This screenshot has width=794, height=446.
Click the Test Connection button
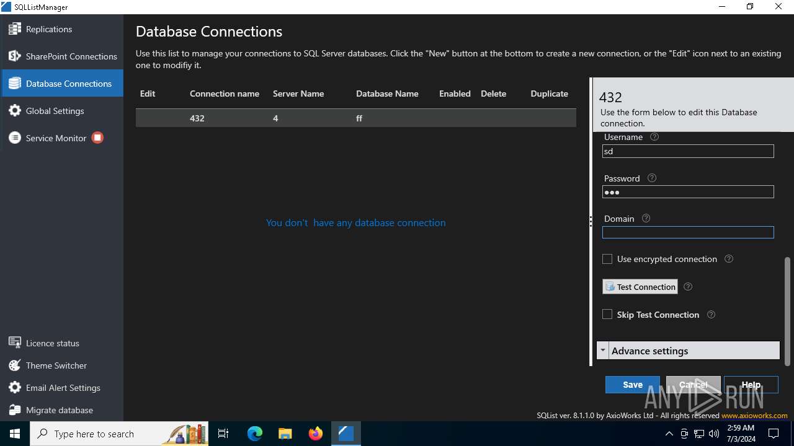click(x=640, y=287)
